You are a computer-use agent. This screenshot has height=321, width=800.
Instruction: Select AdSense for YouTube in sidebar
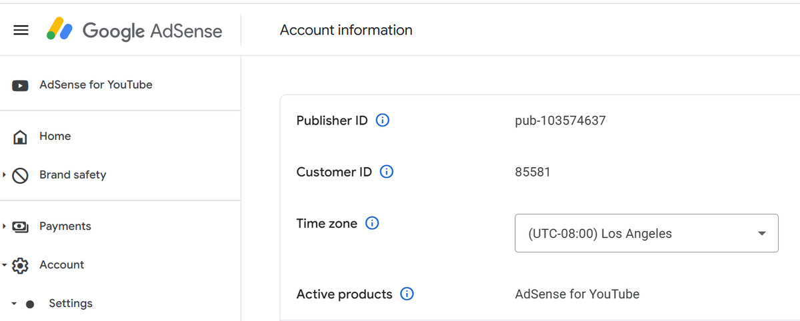point(96,85)
